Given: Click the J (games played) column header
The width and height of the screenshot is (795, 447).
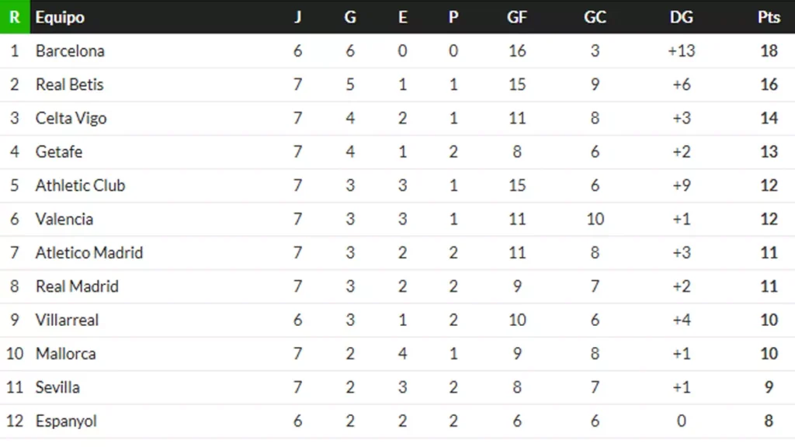Looking at the screenshot, I should pos(297,17).
